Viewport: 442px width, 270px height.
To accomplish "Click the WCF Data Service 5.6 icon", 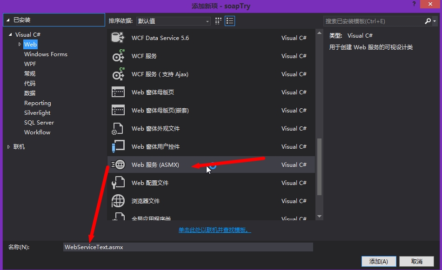I will coord(118,38).
